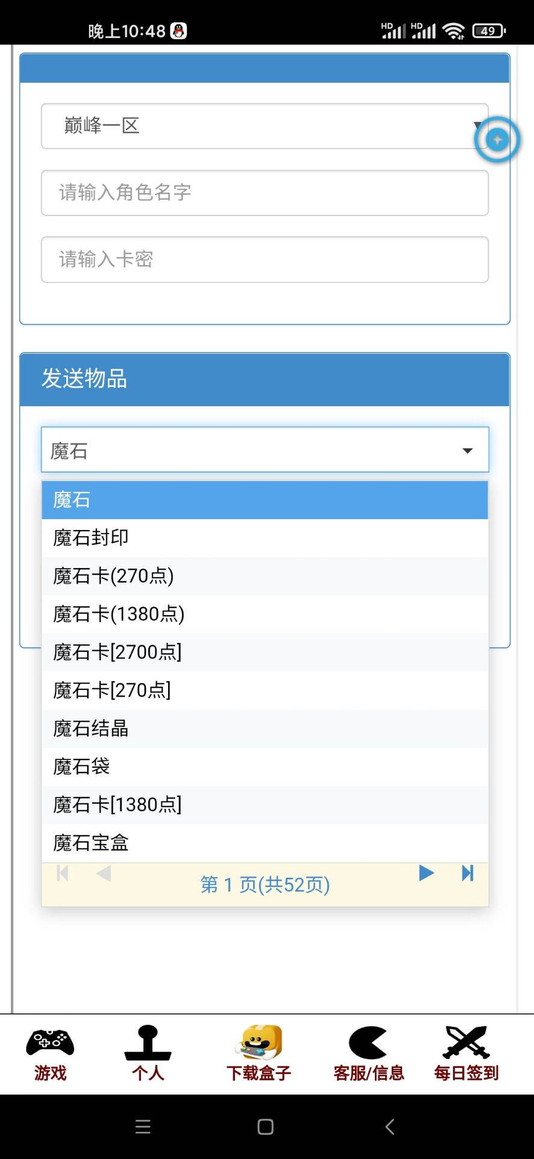Tap the 每日签到 crossed swords icon
Screen dimensions: 534x1159
point(466,1042)
